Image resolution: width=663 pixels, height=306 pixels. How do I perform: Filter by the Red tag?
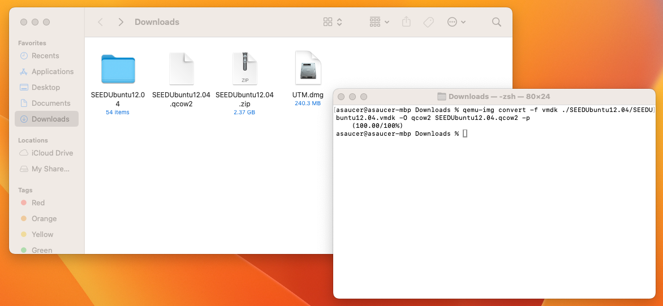point(38,203)
